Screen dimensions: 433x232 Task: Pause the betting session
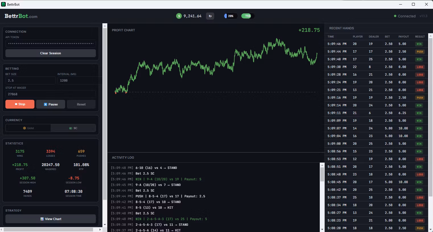[x=51, y=104]
